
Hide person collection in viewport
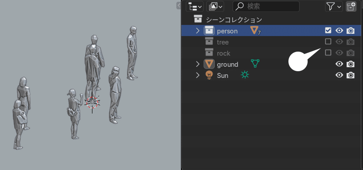[x=339, y=30]
